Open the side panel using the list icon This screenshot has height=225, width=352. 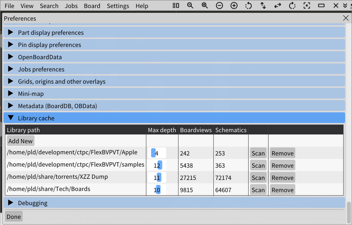point(176,6)
